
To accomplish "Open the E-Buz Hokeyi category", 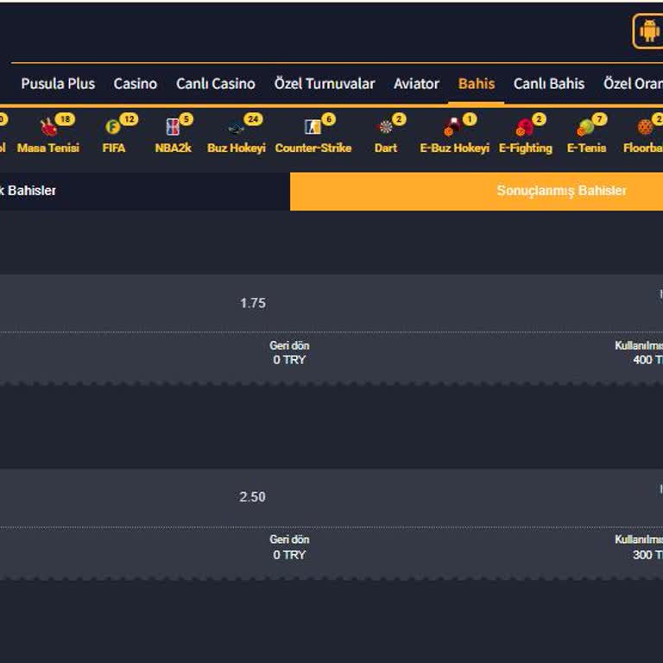I will pyautogui.click(x=454, y=129).
